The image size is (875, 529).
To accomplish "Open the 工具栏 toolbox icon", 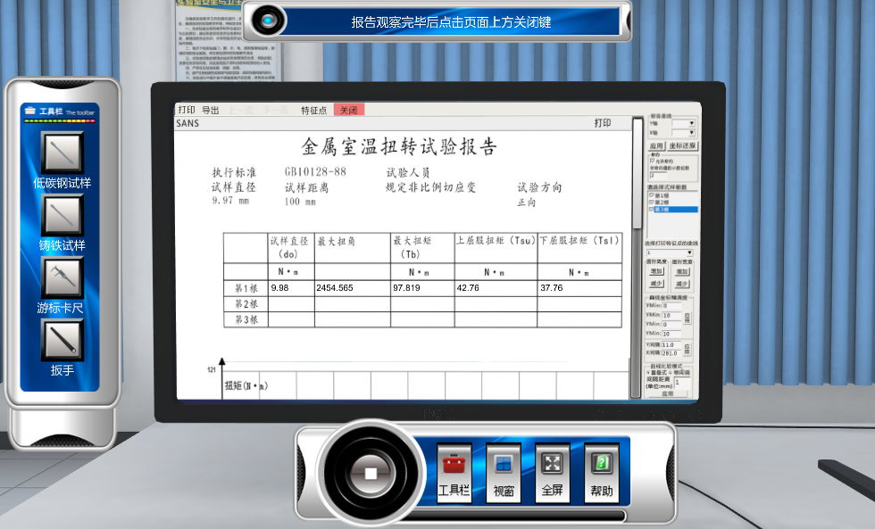I will click(454, 465).
